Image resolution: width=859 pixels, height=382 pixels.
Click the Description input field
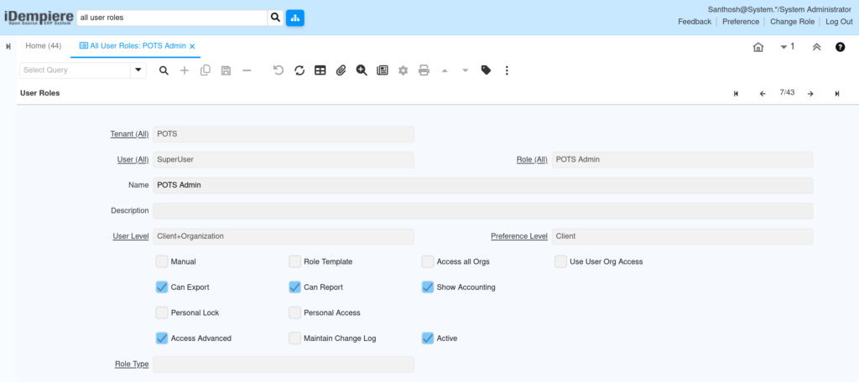(482, 211)
